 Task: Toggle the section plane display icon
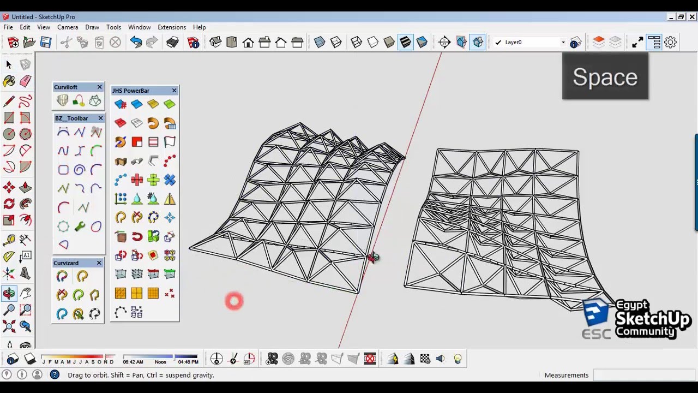pyautogui.click(x=461, y=42)
